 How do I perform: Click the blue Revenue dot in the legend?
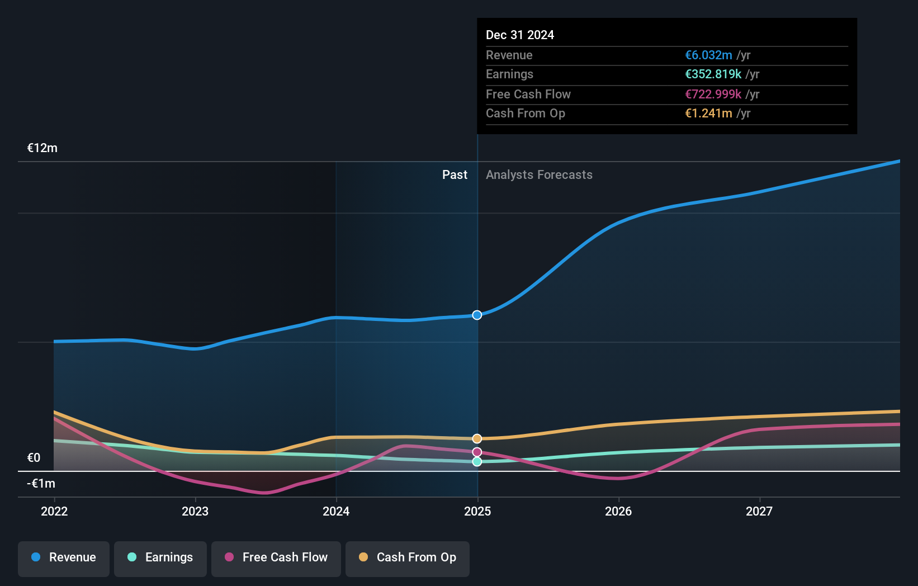click(35, 557)
